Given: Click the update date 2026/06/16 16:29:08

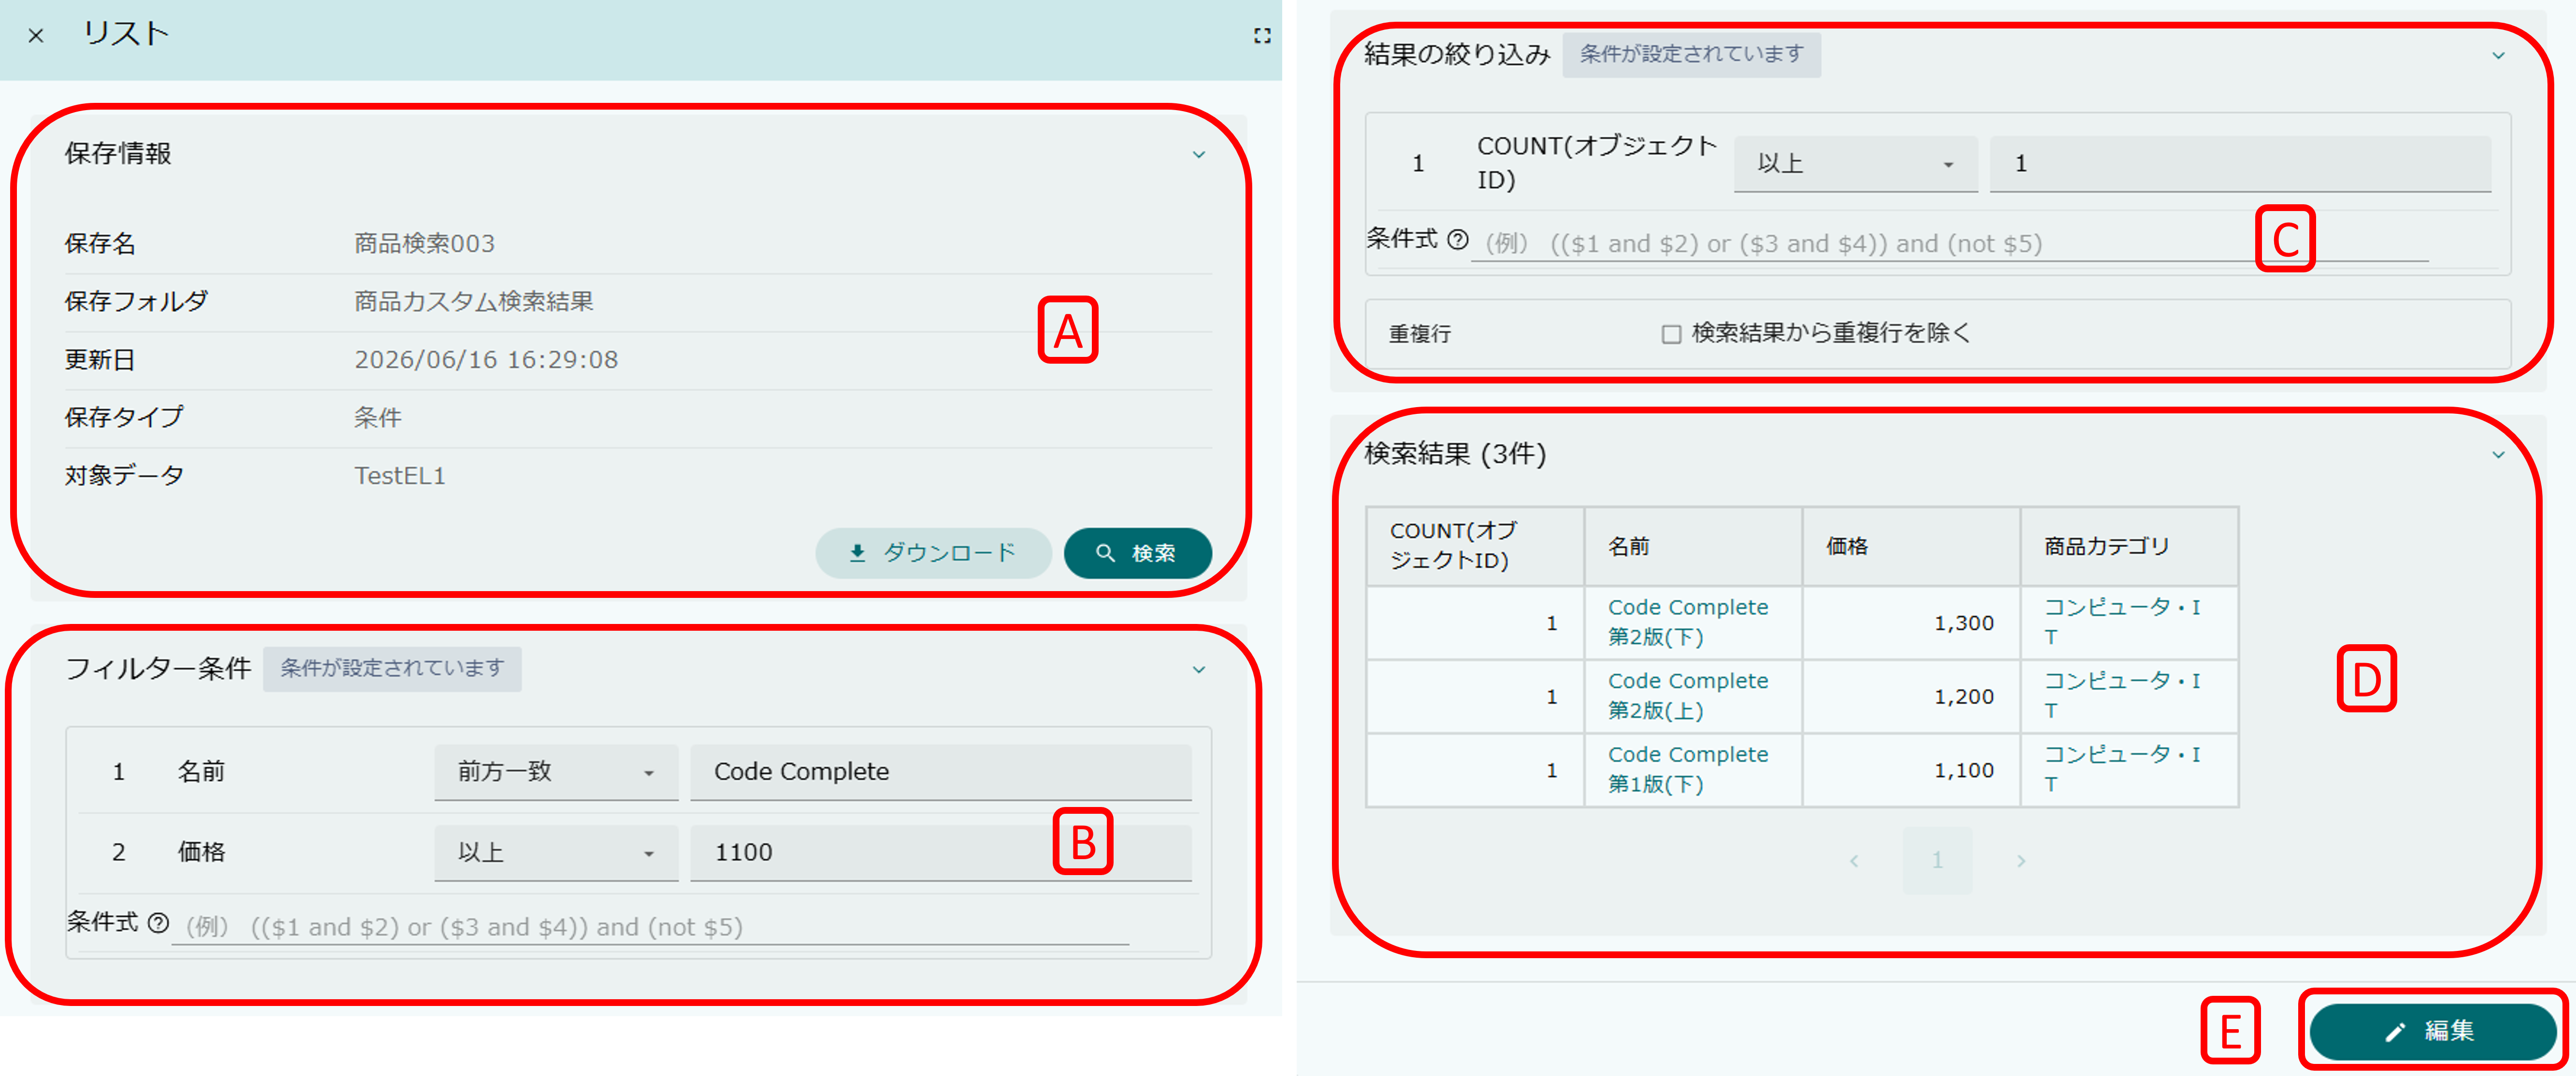Looking at the screenshot, I should coord(486,360).
